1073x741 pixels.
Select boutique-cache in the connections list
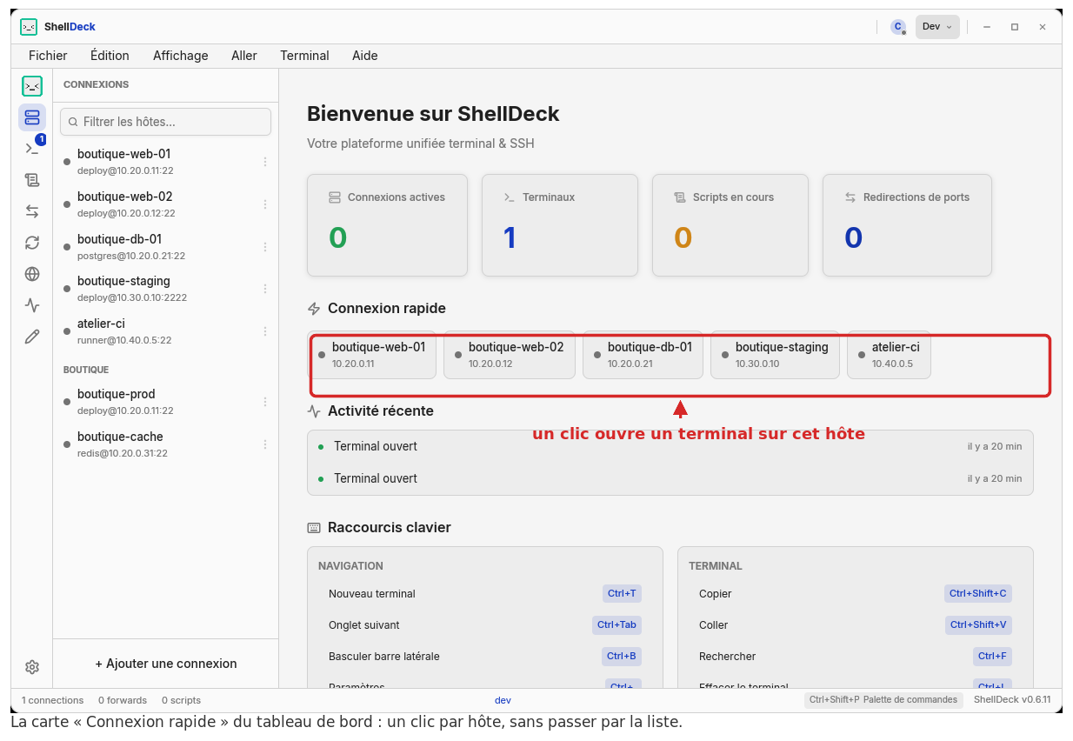165,444
